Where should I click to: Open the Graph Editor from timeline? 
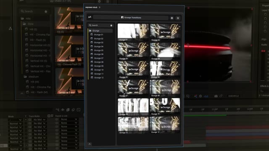[x=79, y=110]
